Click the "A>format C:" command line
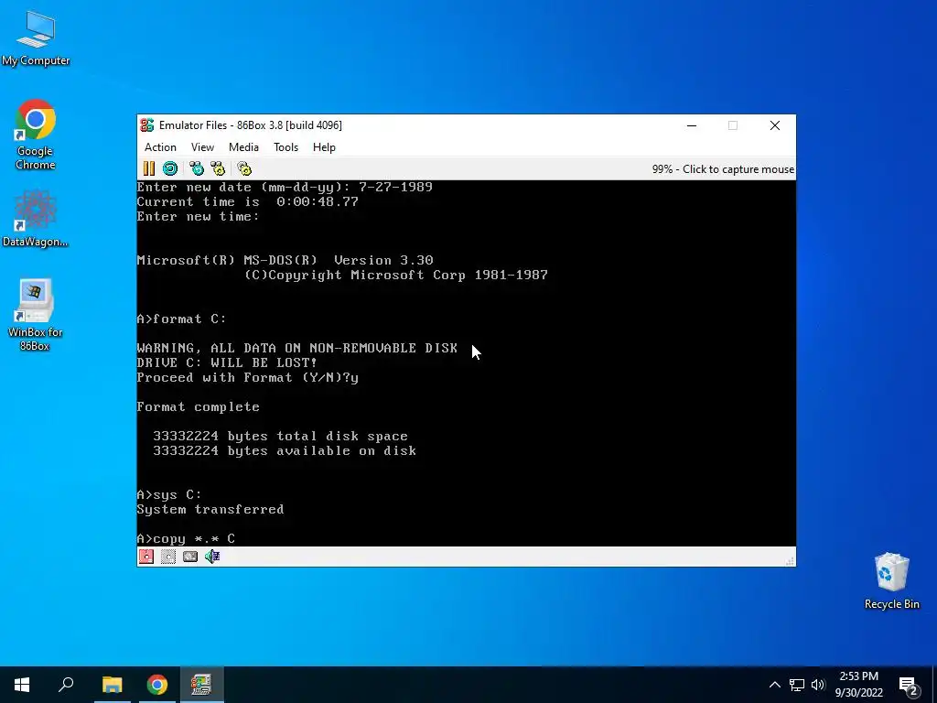Viewport: 937px width, 703px height. click(x=182, y=319)
